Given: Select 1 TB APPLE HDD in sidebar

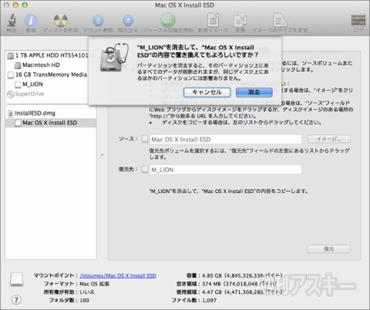Looking at the screenshot, I should tap(51, 55).
